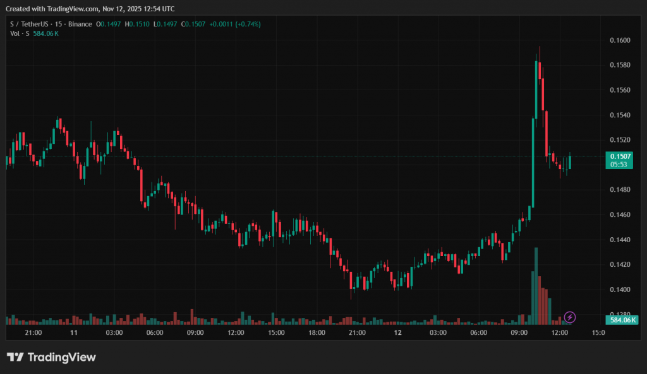Click the open value O0.1497 in legend
This screenshot has width=647, height=374.
(108, 24)
